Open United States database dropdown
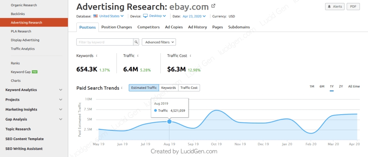Image resolution: width=368 pixels, height=157 pixels. (x=111, y=16)
